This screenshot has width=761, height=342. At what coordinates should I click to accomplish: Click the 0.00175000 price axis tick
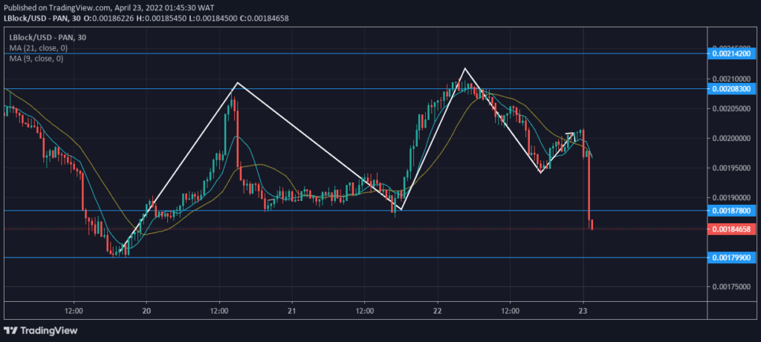[x=731, y=287]
